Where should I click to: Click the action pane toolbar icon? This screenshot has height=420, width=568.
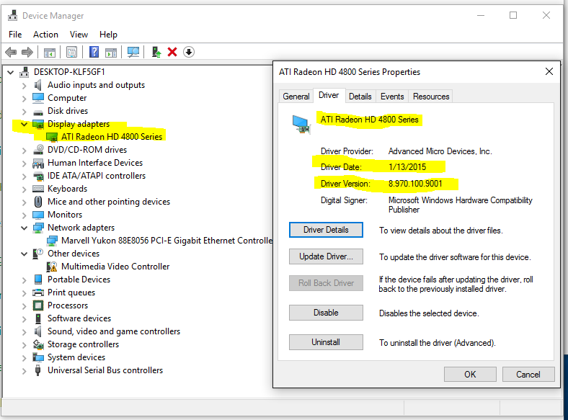pyautogui.click(x=111, y=52)
